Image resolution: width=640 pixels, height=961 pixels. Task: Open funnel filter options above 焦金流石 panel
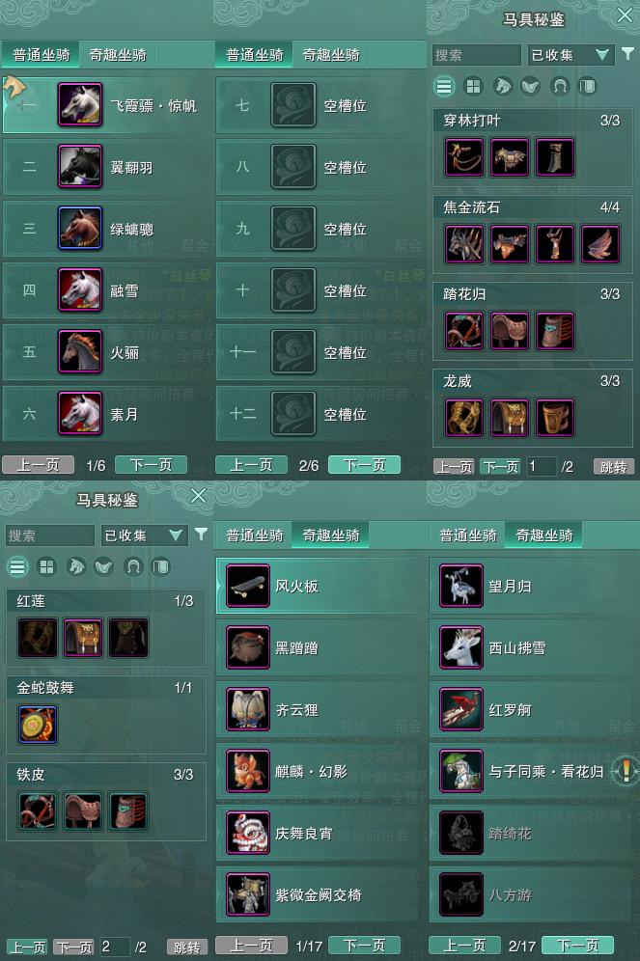627,54
